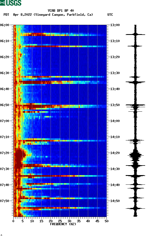147x238 pixels.
Task: Click the '13:30' UTC time label
Action: [x=115, y=73]
